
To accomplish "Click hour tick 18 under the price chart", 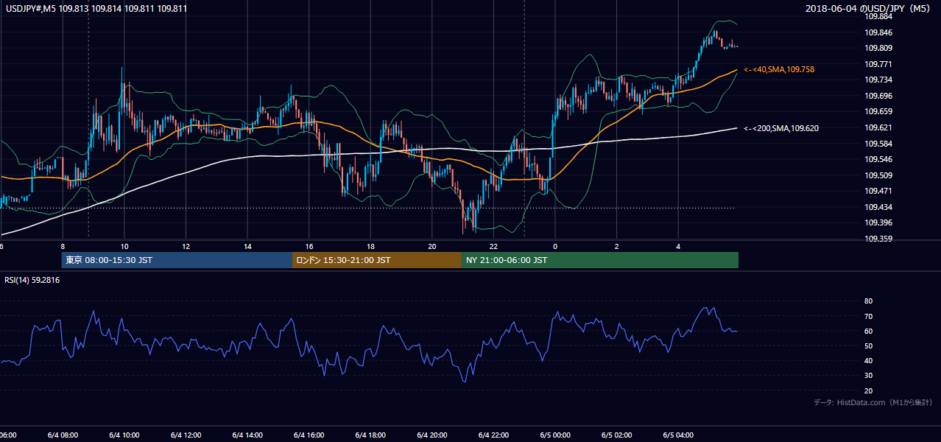I will pyautogui.click(x=370, y=246).
